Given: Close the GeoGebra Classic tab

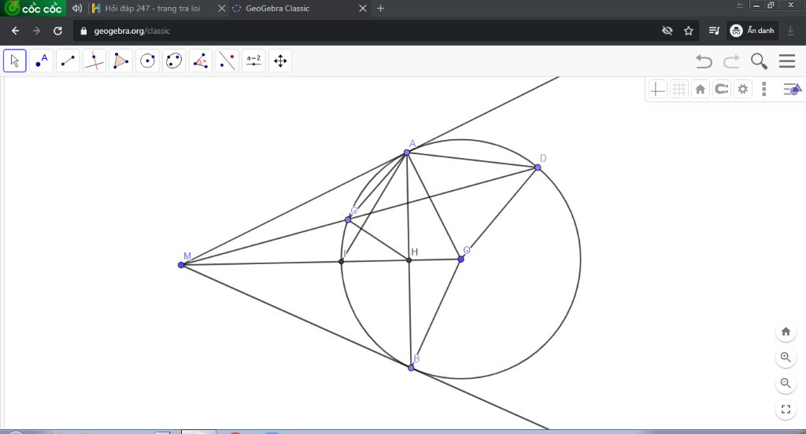Looking at the screenshot, I should (x=362, y=8).
